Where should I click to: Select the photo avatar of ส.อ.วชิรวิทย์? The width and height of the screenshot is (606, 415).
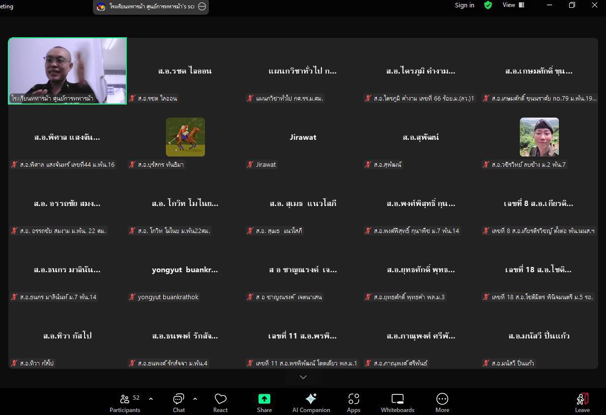[539, 137]
